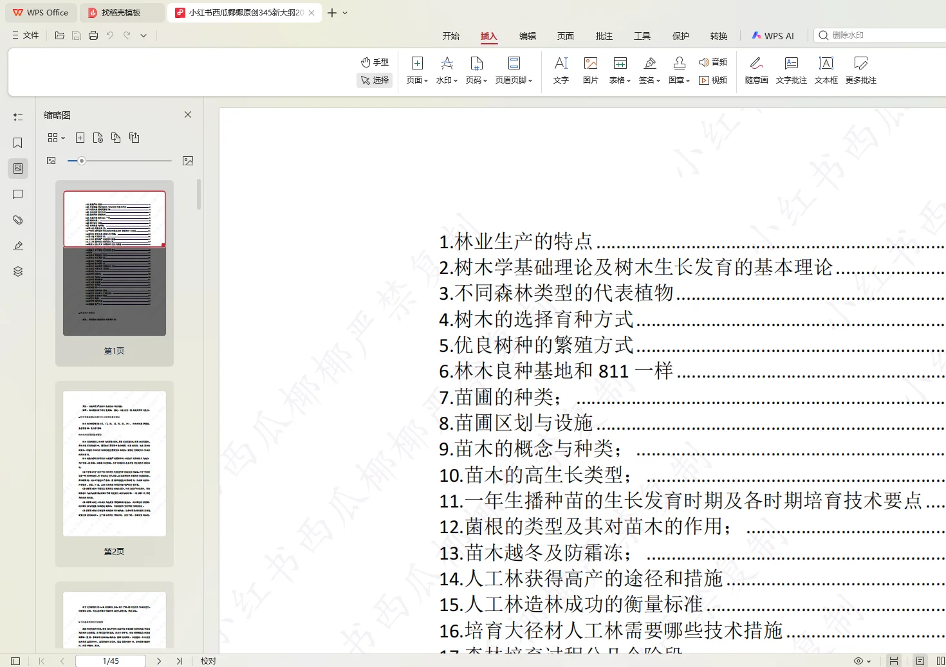Switch to the 开始 ribbon tab
Viewport: 946px width, 667px height.
451,36
